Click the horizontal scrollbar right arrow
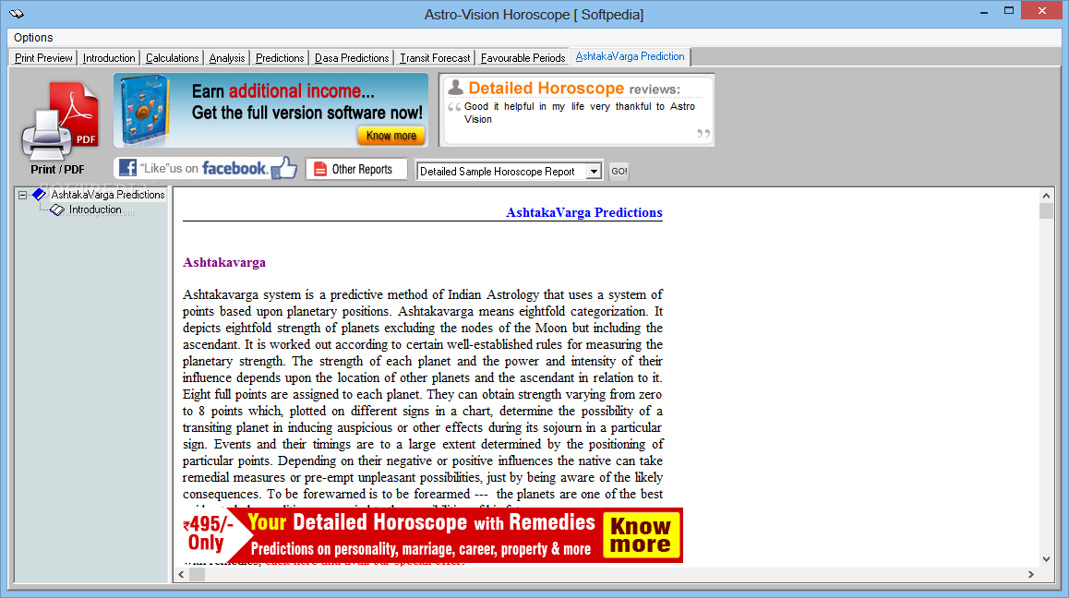Screen dimensions: 1069x598 1031,575
